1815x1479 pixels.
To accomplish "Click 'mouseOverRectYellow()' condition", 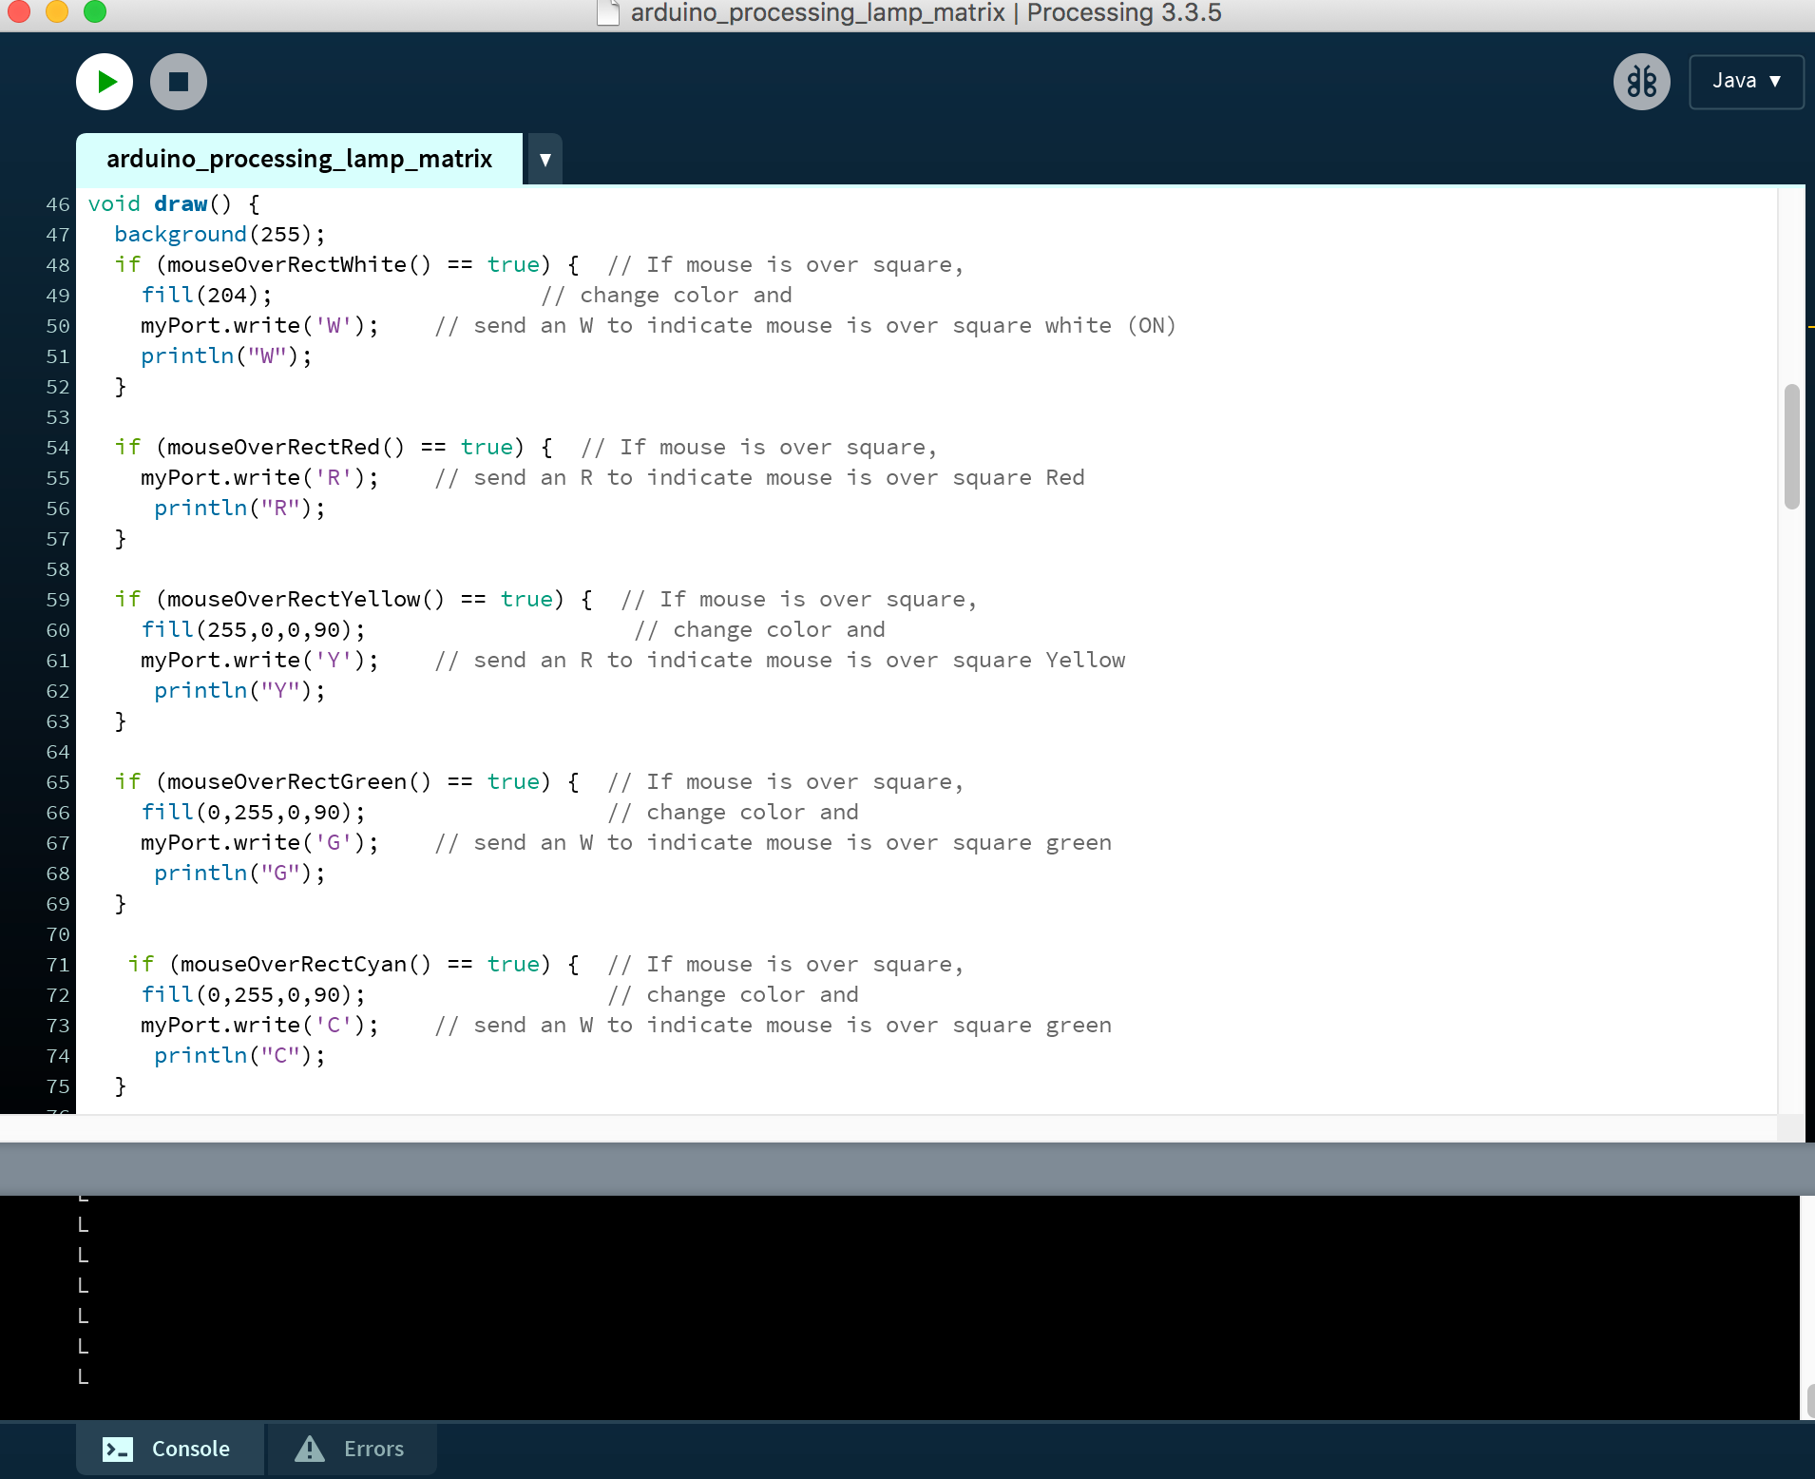I will pos(306,599).
